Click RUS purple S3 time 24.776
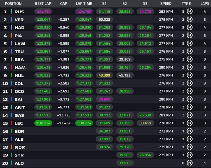 coord(145,12)
